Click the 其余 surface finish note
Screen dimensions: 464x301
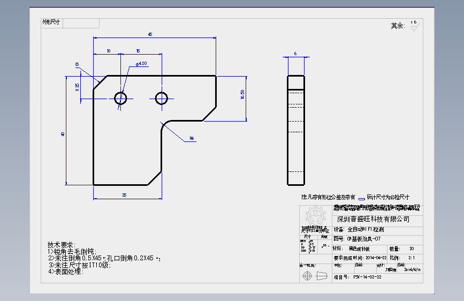(398, 26)
